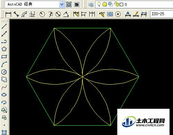Viewport: 173px width, 135px height.
Task: Click the Dimension Text Edit tool
Action: (136, 14)
